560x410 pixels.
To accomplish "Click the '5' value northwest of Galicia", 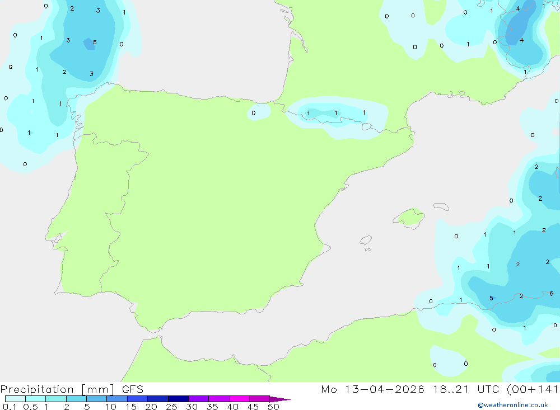I will pos(95,42).
